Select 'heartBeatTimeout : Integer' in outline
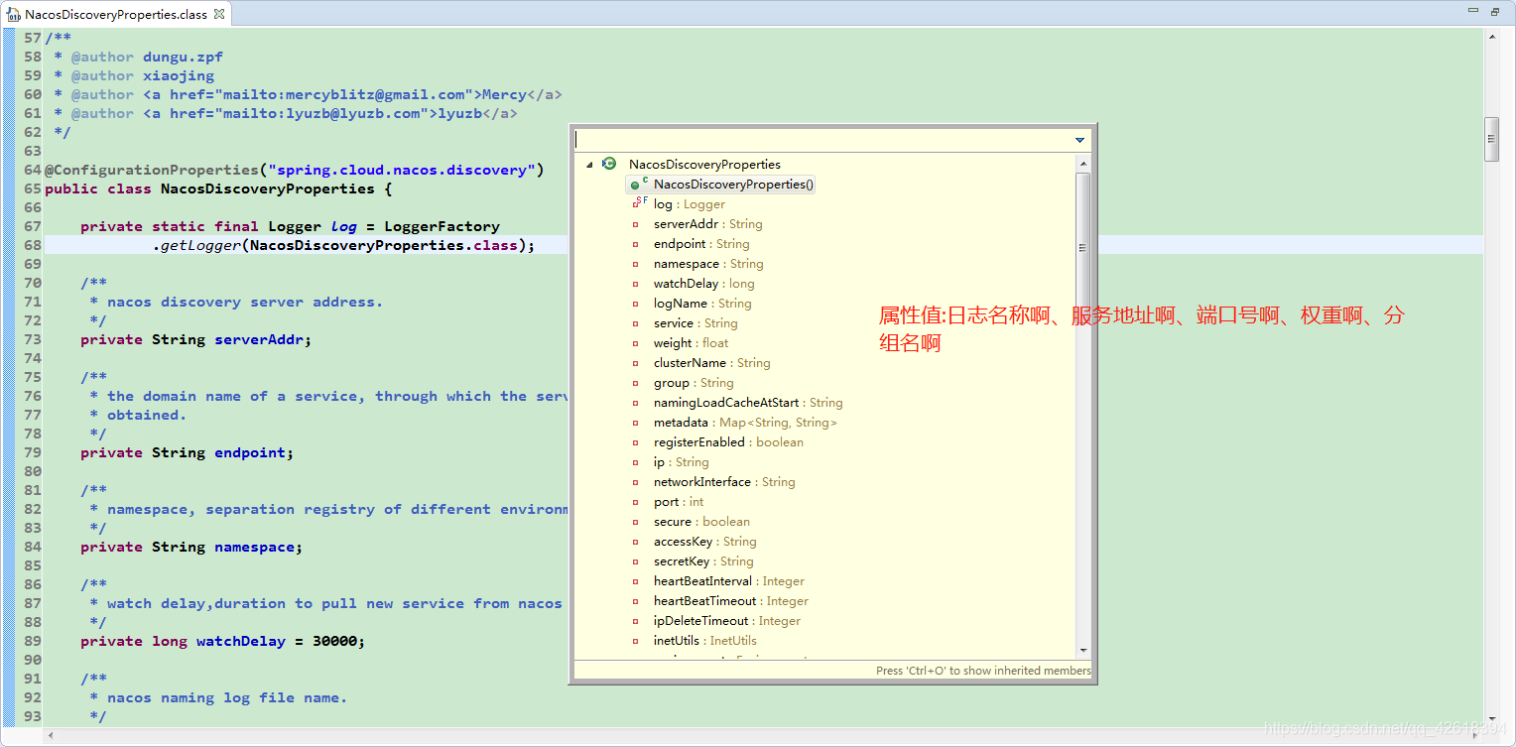Image resolution: width=1516 pixels, height=747 pixels. pos(730,601)
